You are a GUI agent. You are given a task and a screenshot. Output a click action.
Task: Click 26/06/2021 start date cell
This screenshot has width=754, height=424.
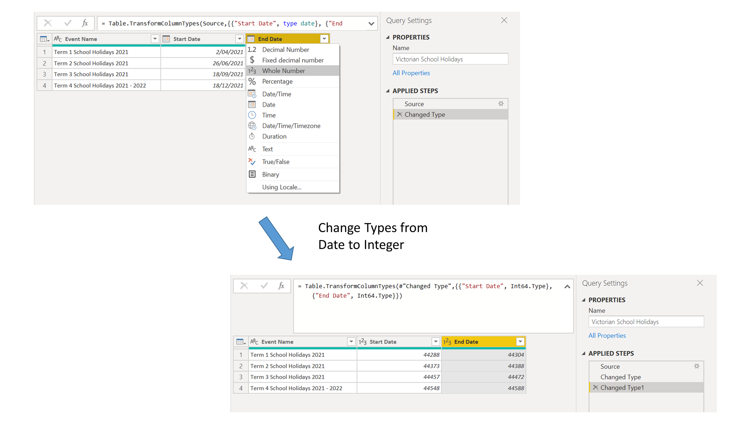coord(203,63)
